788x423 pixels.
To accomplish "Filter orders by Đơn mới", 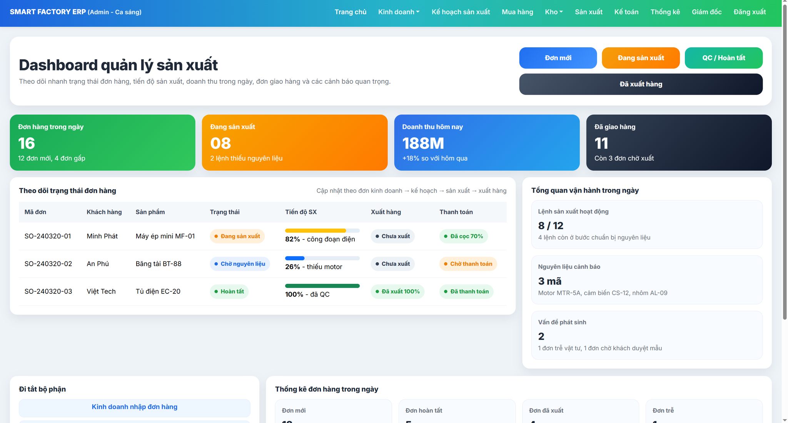I will click(x=558, y=58).
